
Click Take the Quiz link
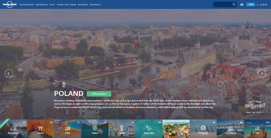254,112
